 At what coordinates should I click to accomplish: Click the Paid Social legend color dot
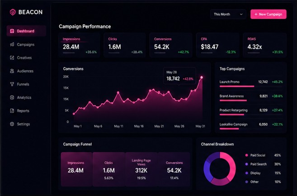tap(246, 155)
